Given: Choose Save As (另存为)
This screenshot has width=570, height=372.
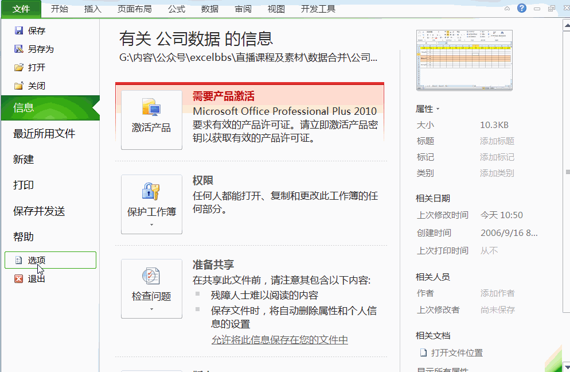Looking at the screenshot, I should (34, 49).
